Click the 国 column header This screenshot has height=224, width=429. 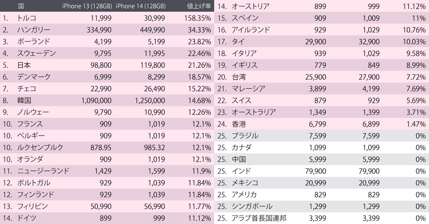[21, 6]
